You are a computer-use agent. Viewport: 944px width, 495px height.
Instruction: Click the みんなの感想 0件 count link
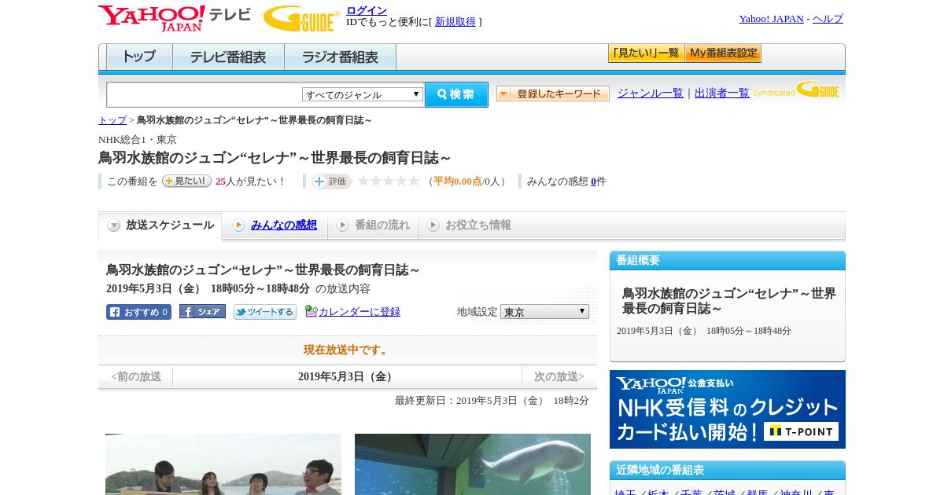tap(594, 181)
